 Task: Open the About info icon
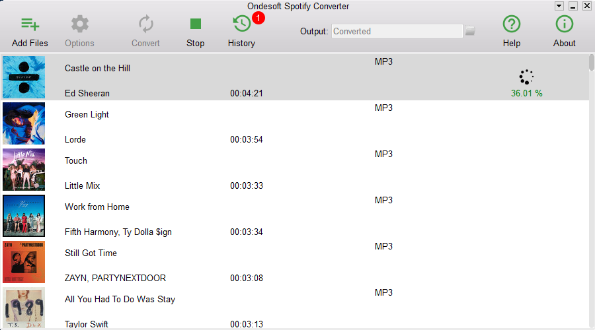(x=565, y=24)
